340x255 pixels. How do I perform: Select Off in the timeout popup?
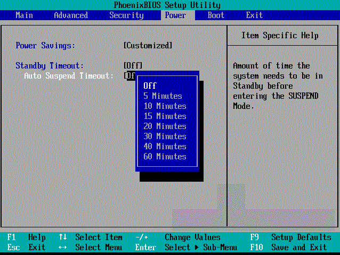(150, 86)
